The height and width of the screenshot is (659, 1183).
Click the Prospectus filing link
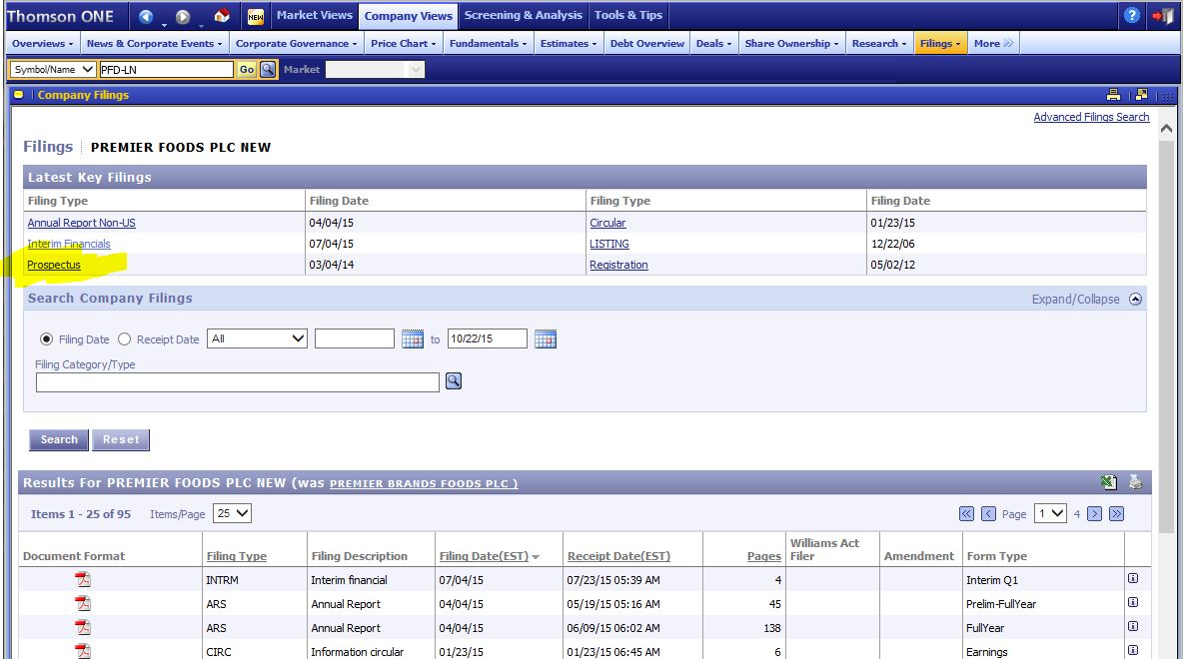(54, 265)
